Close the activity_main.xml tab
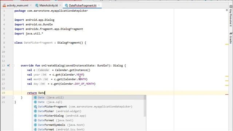The image size is (233, 131). point(31,5)
